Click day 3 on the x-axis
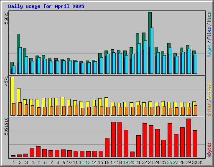The width and height of the screenshot is (214, 167). [26, 162]
